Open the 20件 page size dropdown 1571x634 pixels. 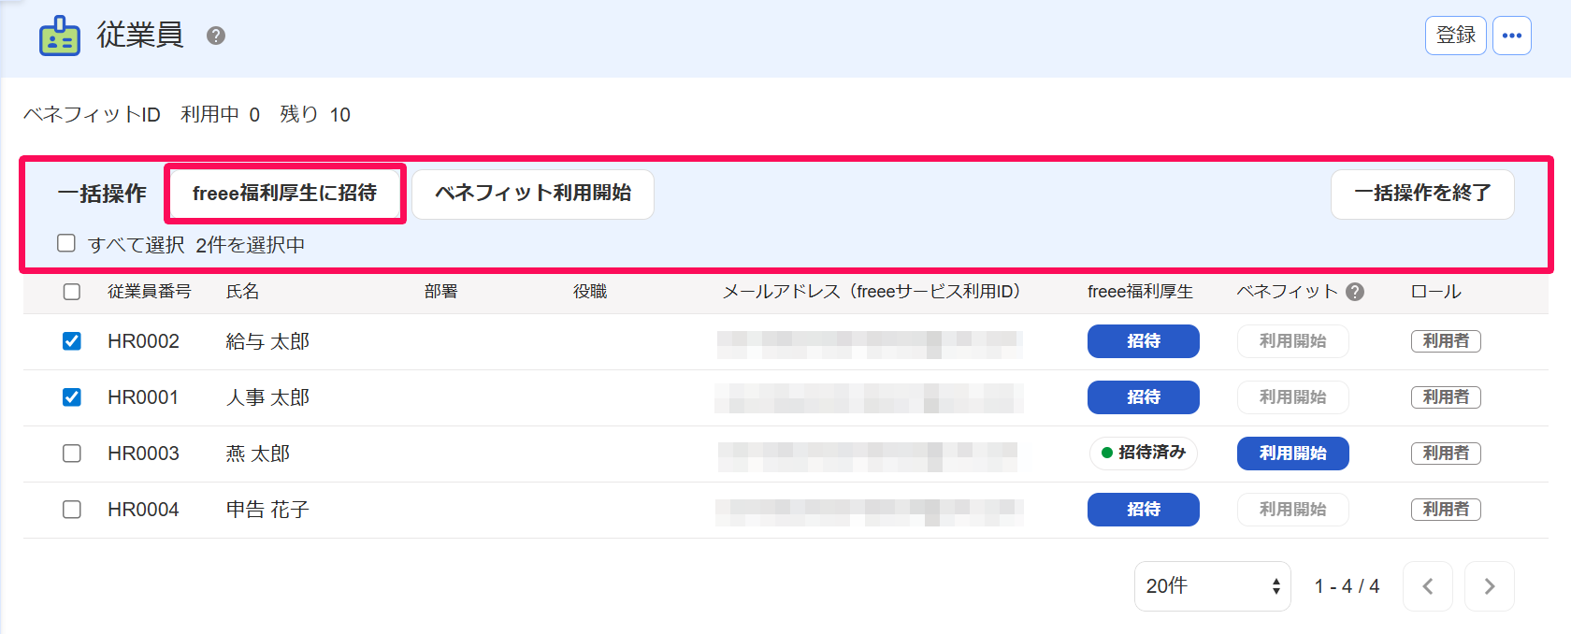(x=1213, y=586)
